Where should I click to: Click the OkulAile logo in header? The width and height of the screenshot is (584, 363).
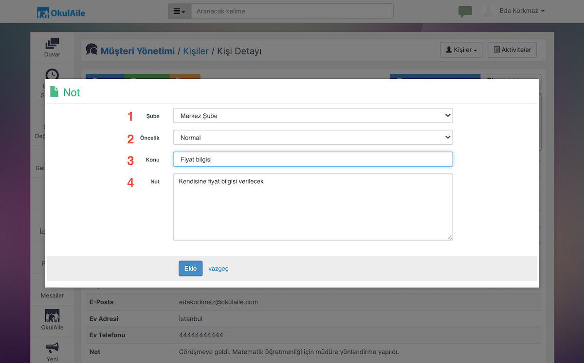[x=61, y=12]
